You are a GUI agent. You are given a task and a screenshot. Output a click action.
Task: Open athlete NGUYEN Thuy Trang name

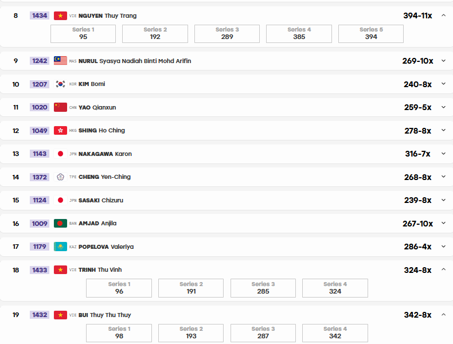click(x=107, y=15)
